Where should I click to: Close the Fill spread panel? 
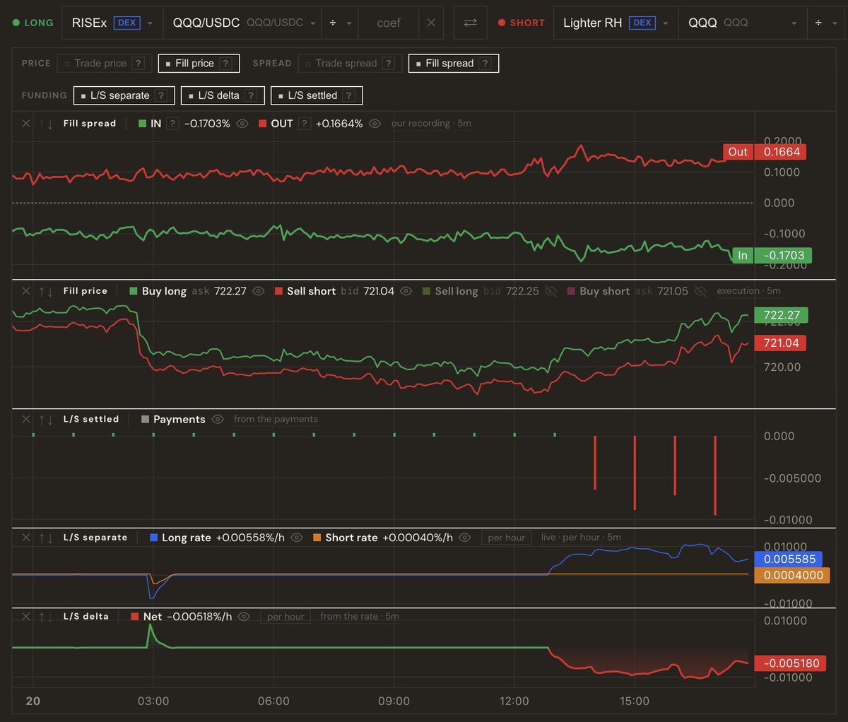click(25, 124)
